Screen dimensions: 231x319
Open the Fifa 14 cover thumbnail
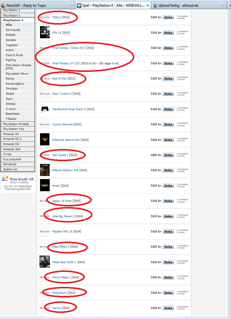45,32
